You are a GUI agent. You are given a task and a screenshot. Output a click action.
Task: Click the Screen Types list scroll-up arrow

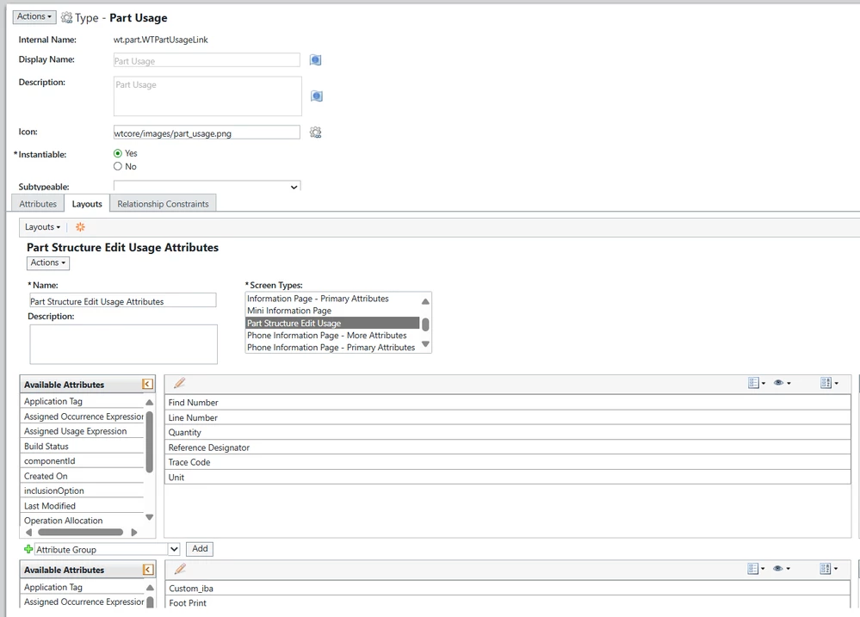click(425, 301)
